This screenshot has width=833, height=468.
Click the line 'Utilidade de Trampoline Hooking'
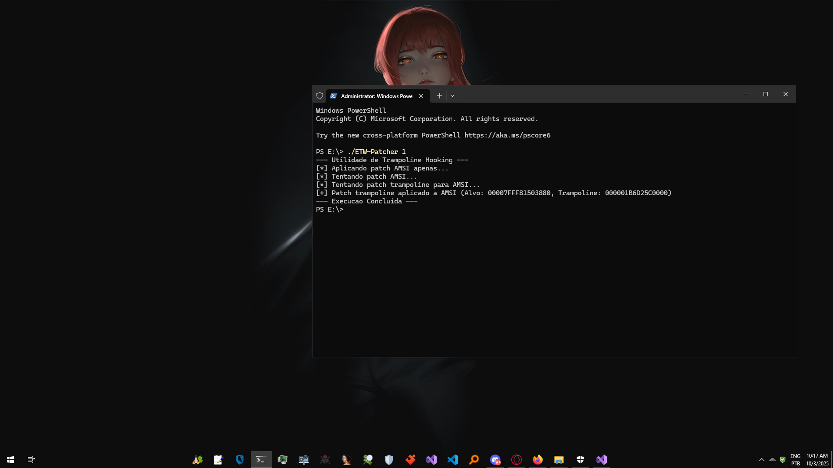point(392,160)
